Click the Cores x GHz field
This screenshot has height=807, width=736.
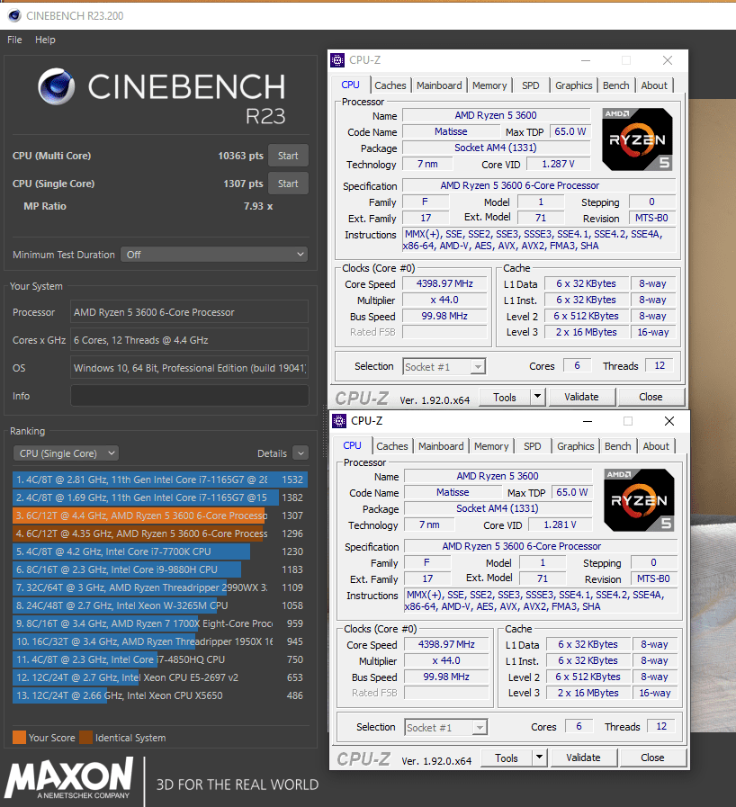(x=190, y=340)
